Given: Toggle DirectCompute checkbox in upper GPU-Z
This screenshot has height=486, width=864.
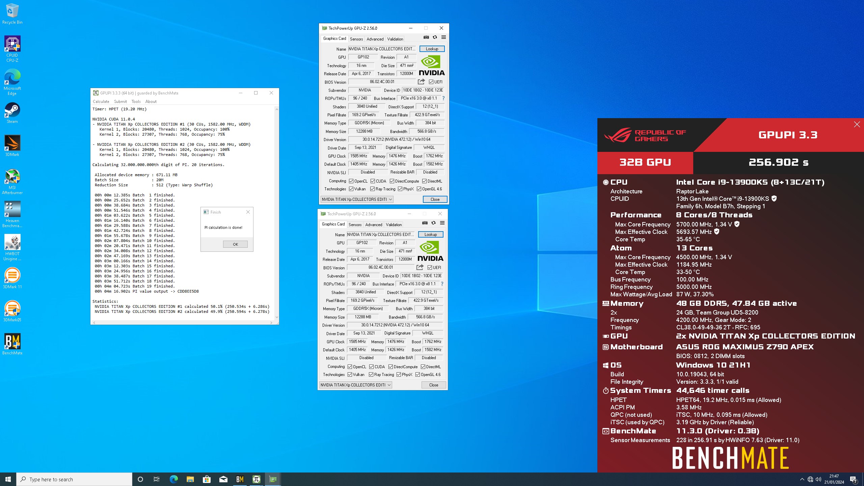Looking at the screenshot, I should pyautogui.click(x=392, y=181).
